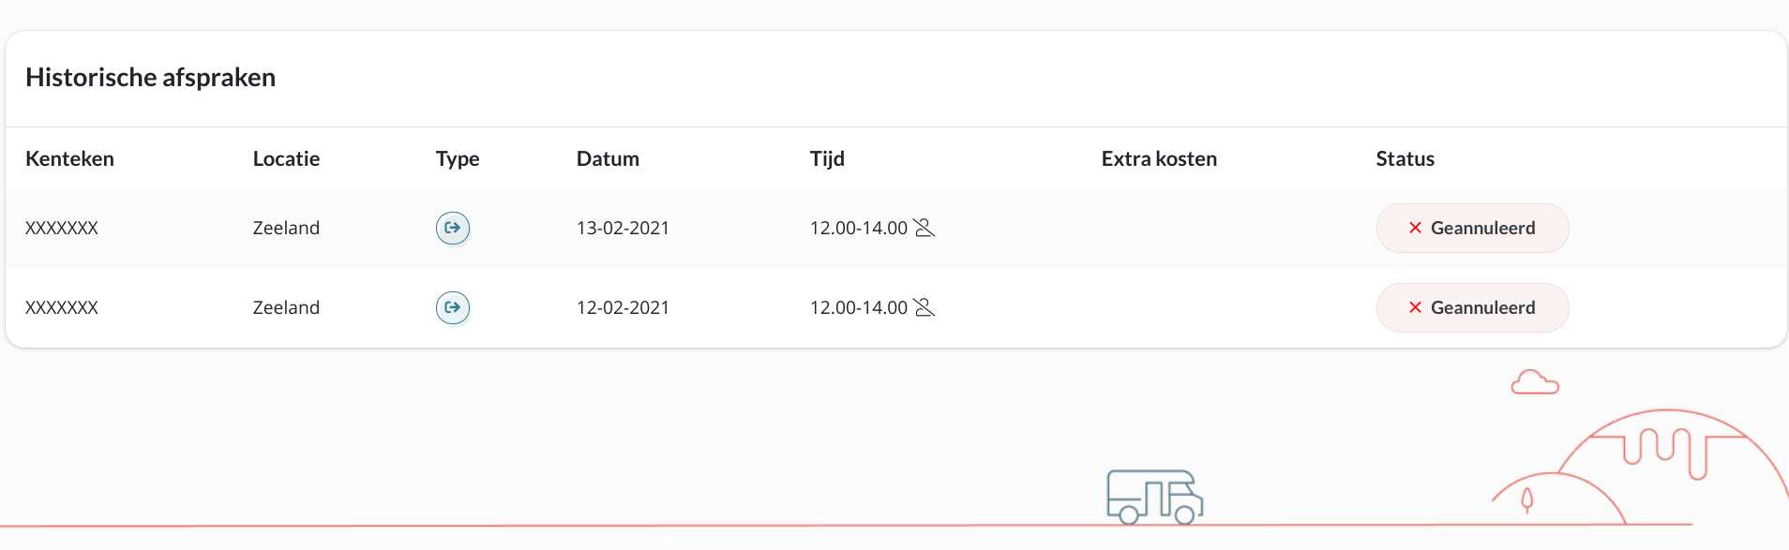Screen dimensions: 1789x550
Task: Click Zeeland location in the first row
Action: tap(286, 228)
